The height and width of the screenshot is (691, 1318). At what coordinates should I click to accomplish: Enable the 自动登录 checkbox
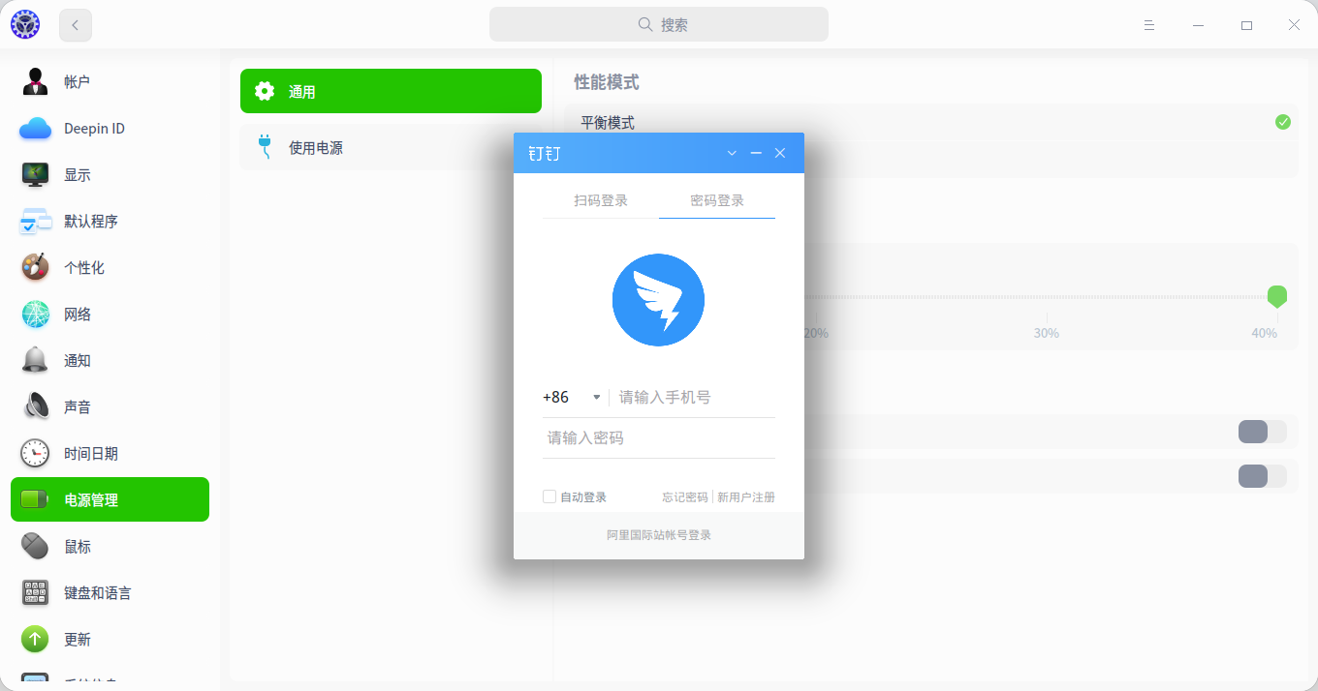(x=549, y=496)
